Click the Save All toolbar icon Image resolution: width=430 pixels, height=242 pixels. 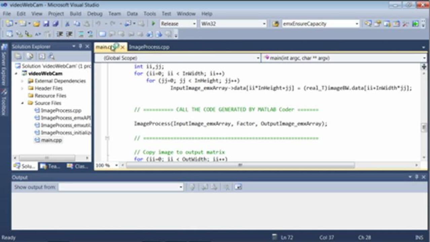tap(56, 24)
